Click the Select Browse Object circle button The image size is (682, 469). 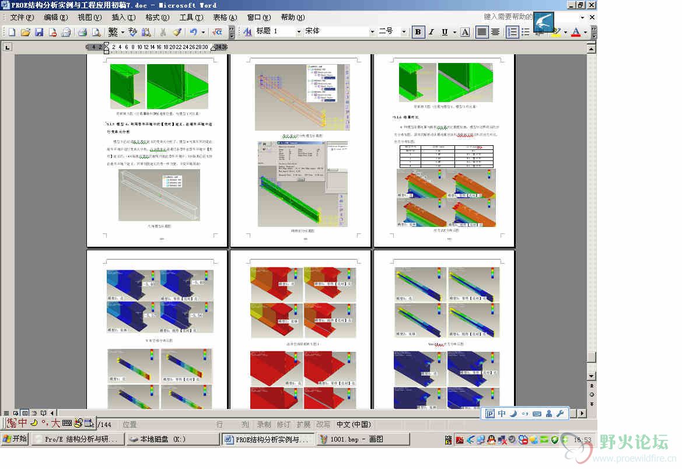click(592, 394)
